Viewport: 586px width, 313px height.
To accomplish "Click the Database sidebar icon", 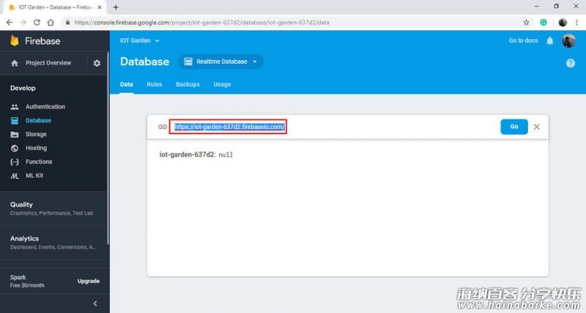I will point(15,120).
